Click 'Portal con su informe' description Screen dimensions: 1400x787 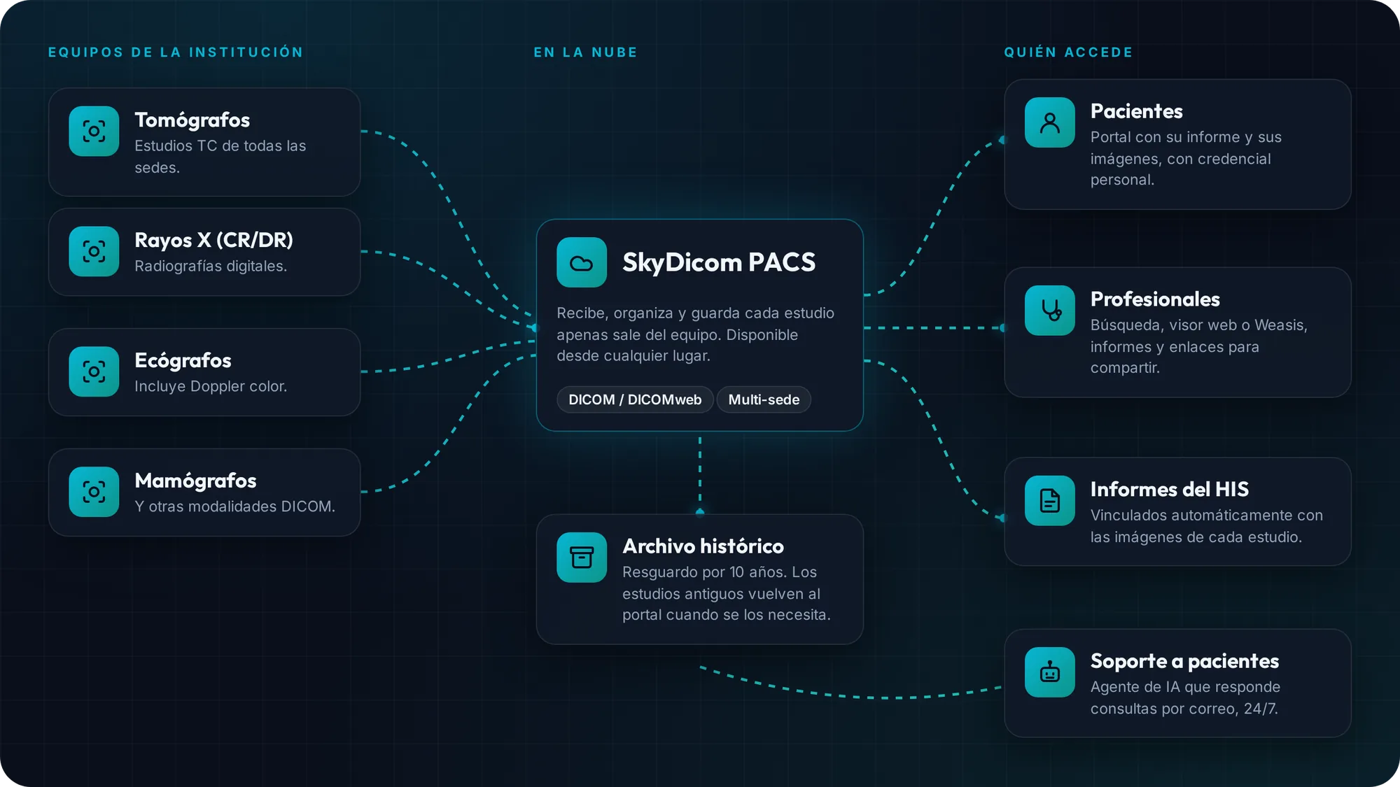(x=1186, y=158)
